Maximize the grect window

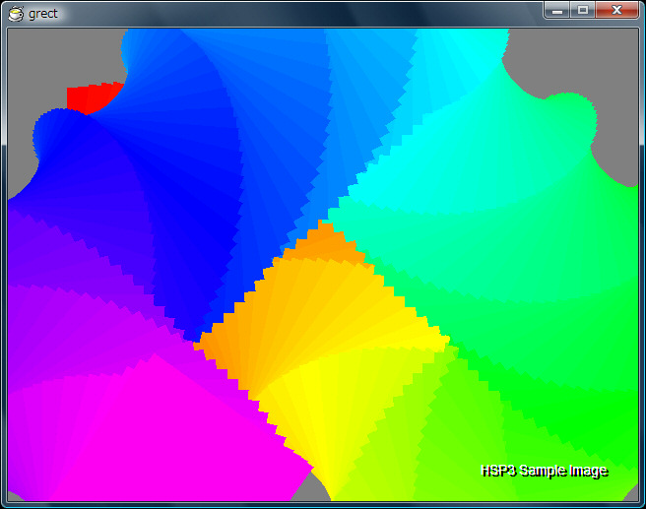(x=583, y=10)
